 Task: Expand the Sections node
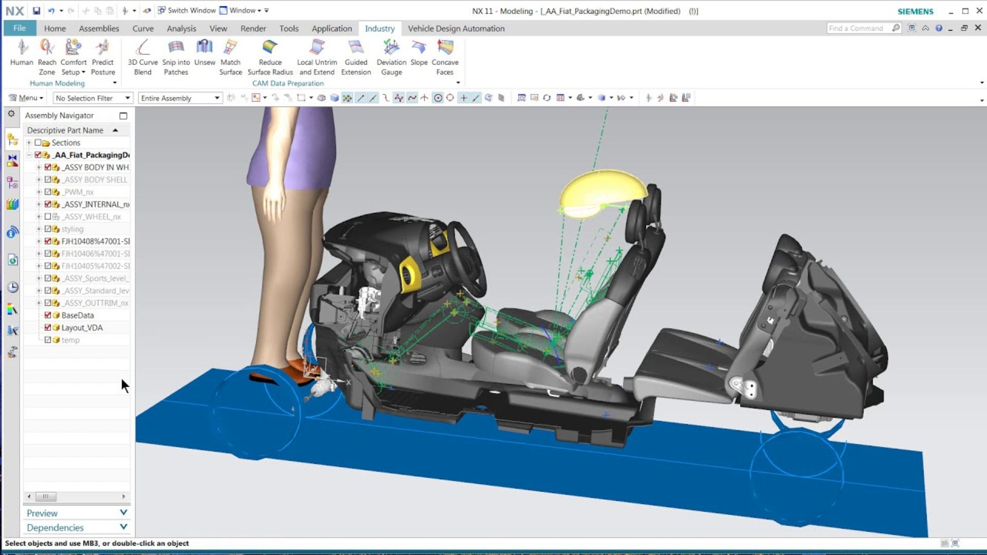(x=29, y=143)
